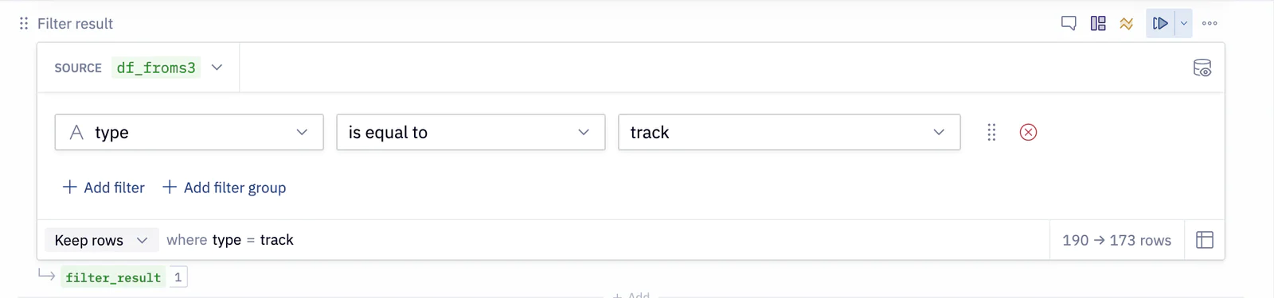Open the cell comment icon

point(1069,23)
